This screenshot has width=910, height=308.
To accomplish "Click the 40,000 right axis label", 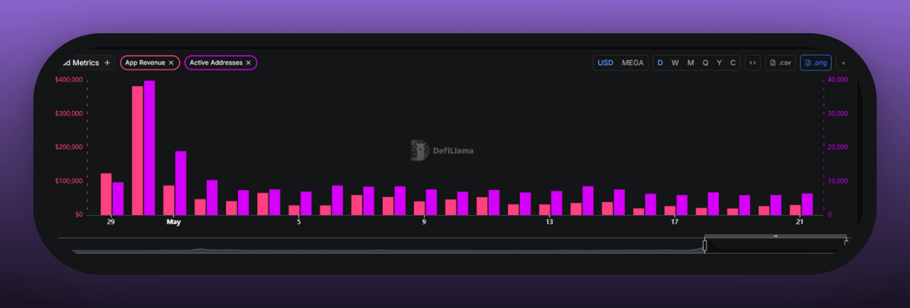I will 837,79.
